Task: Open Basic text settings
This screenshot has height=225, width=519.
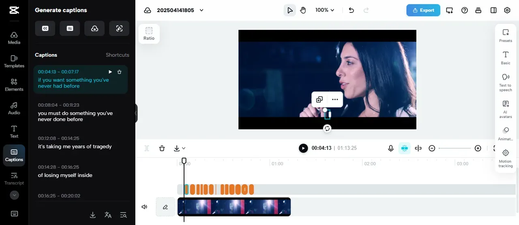Action: point(506,58)
